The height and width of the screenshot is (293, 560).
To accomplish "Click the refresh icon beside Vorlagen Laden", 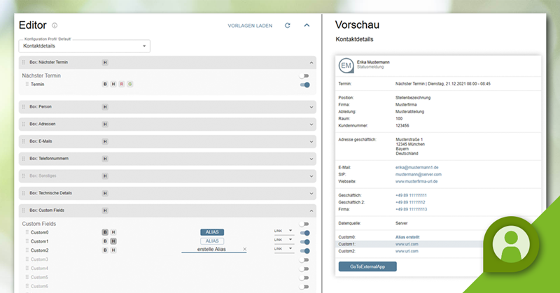I will 287,25.
